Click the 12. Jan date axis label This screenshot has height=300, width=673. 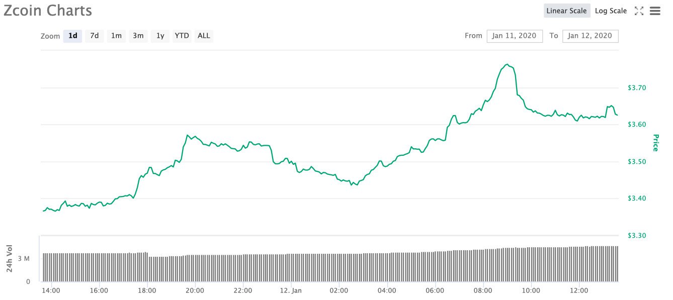pos(291,290)
